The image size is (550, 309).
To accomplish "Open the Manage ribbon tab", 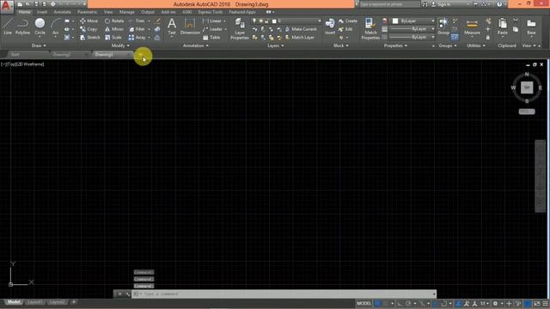I will (126, 12).
